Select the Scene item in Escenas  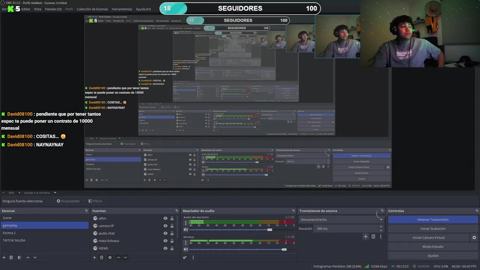coord(44,218)
